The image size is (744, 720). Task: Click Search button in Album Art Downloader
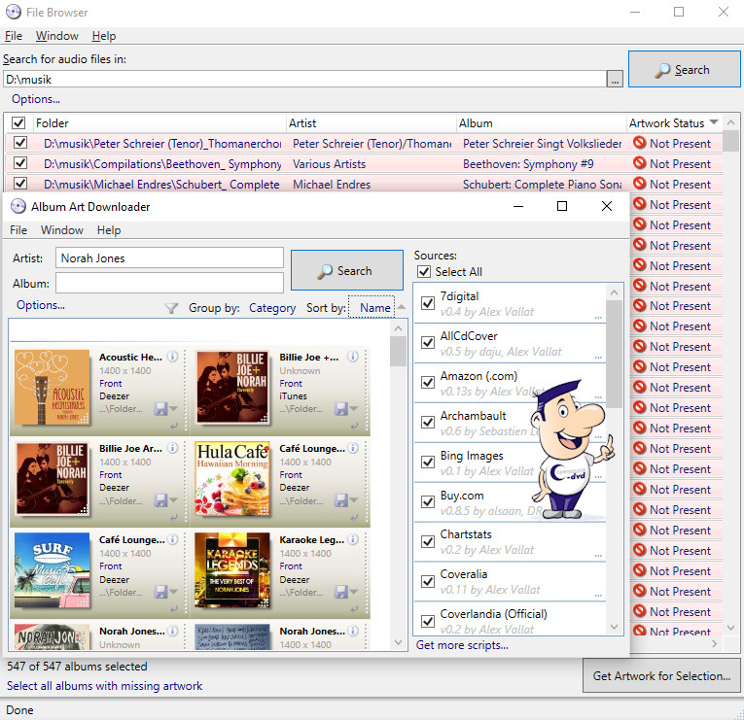tap(347, 270)
